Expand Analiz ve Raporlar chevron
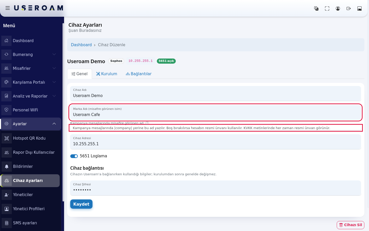 click(x=54, y=96)
